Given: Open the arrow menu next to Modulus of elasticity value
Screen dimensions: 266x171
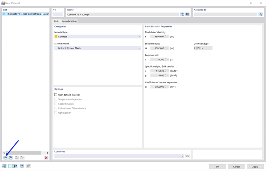Looking at the screenshot, I should 168,37.
